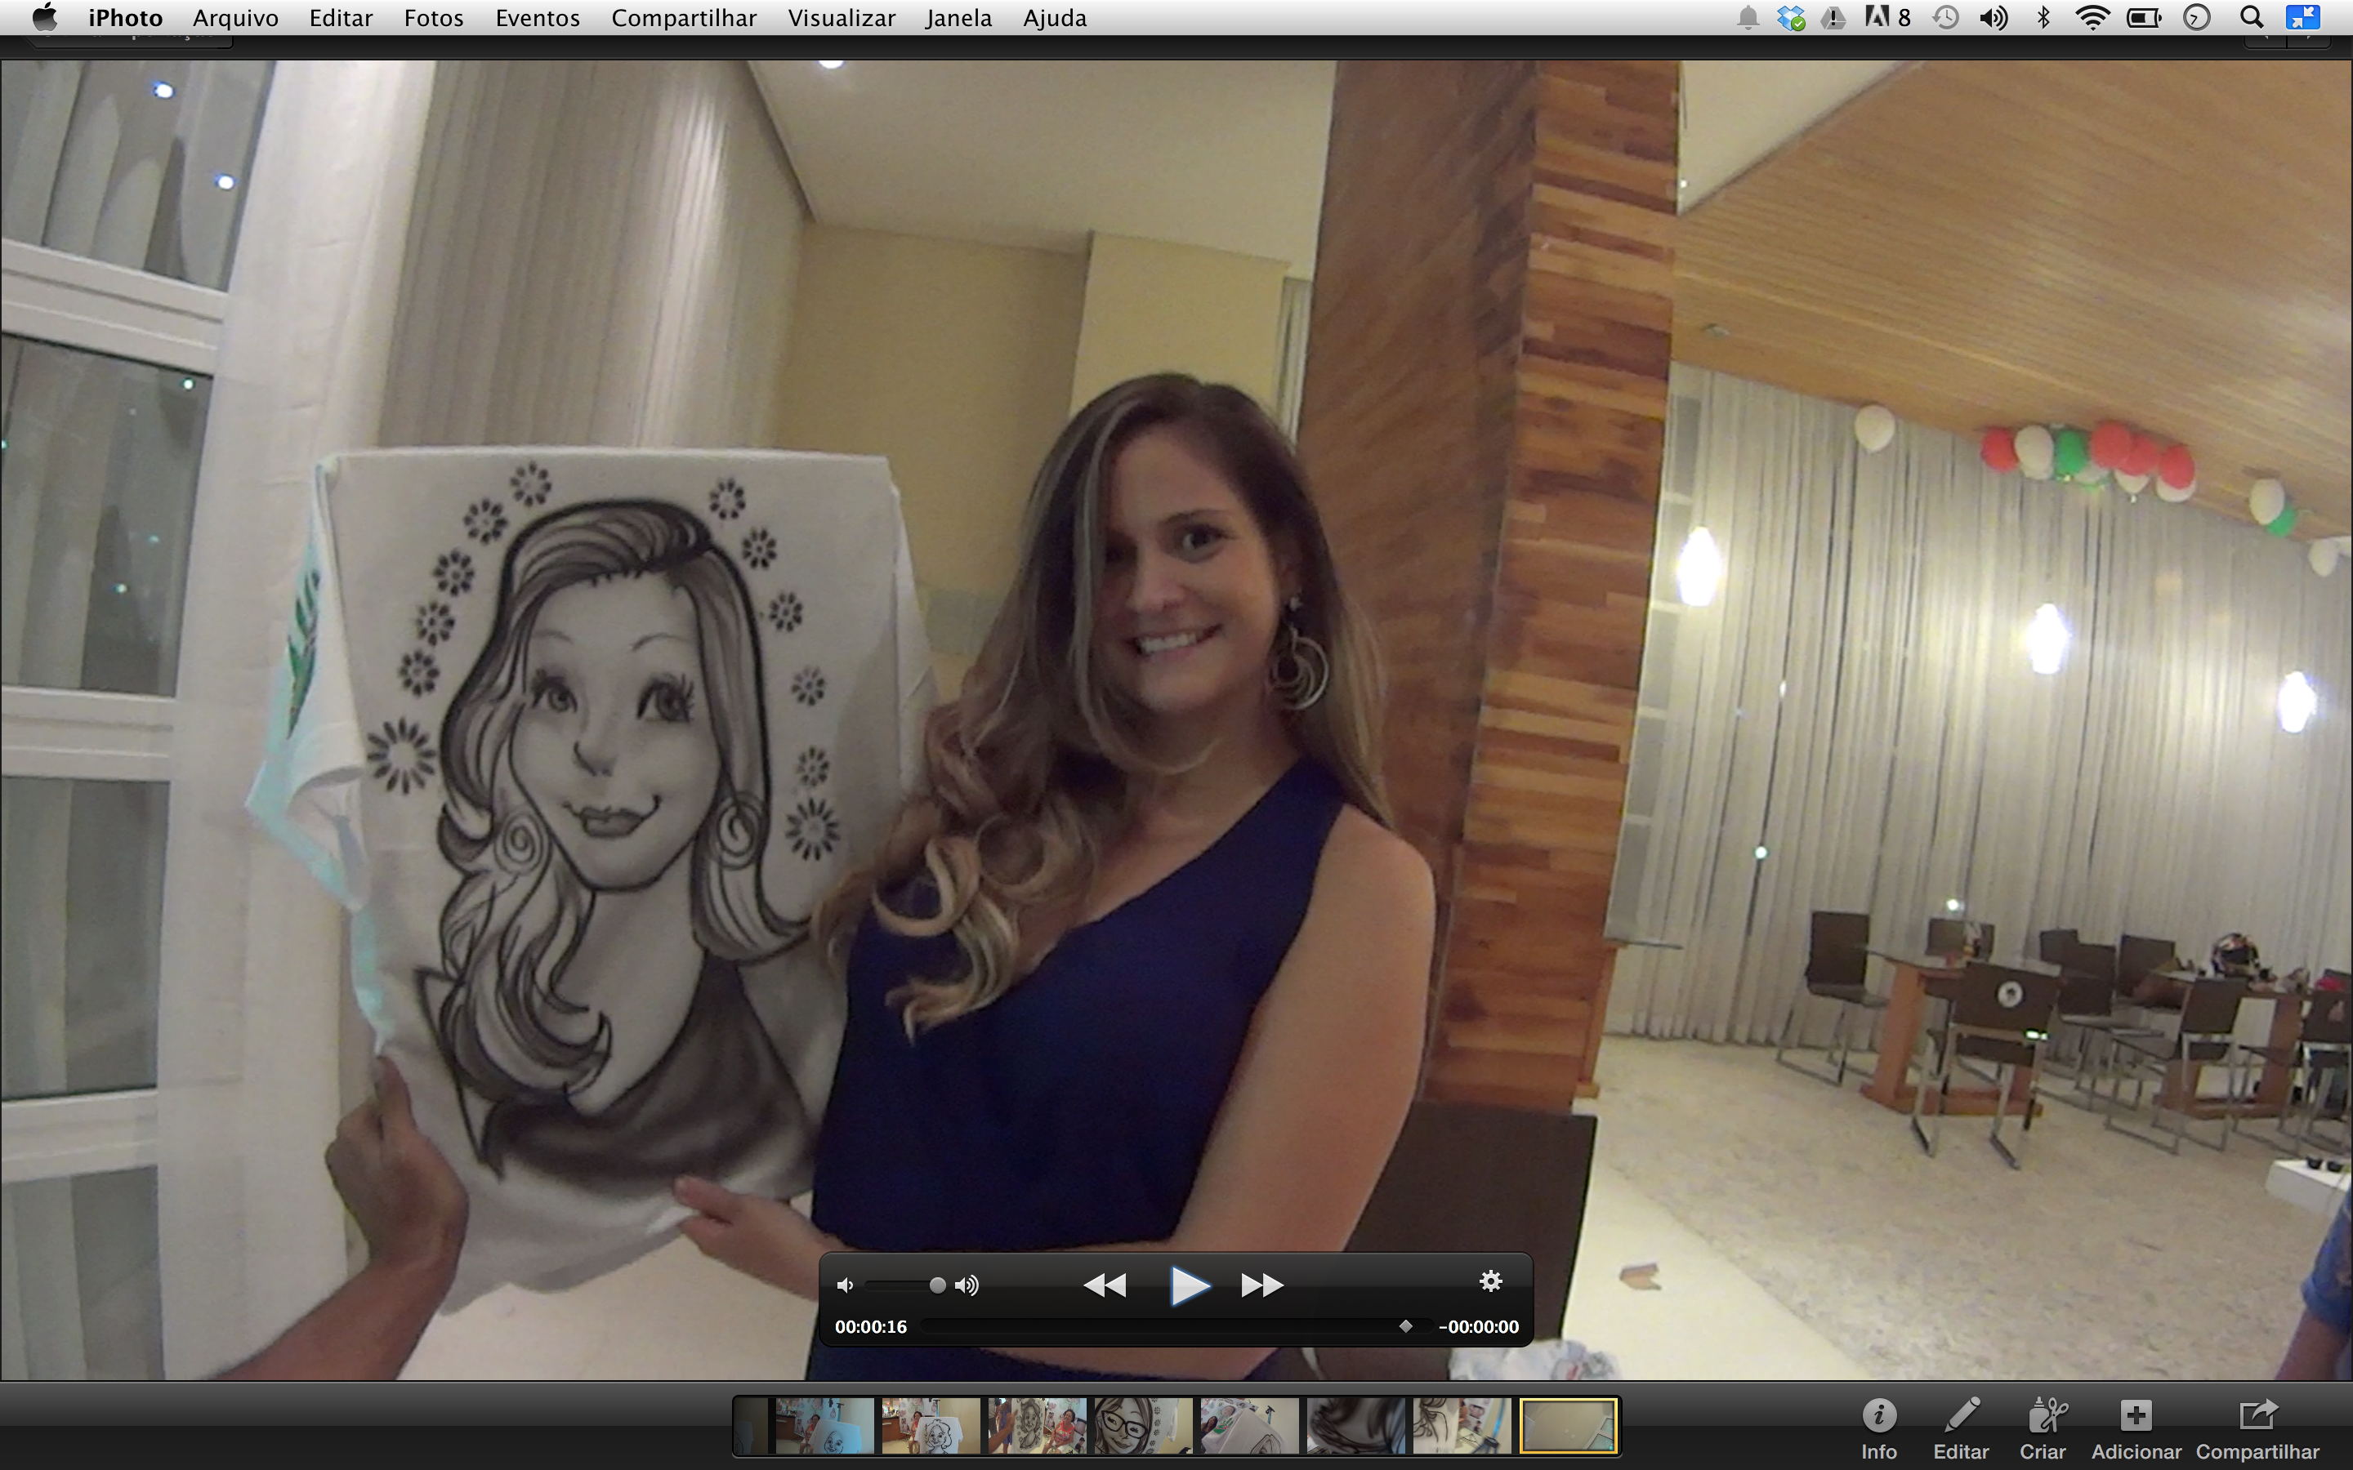Exit full screen with blue arrows icon
The height and width of the screenshot is (1470, 2353).
(2302, 17)
